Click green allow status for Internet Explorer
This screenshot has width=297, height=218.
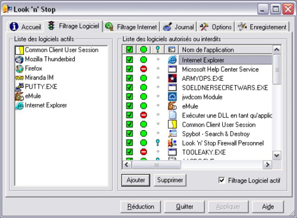[x=144, y=59]
